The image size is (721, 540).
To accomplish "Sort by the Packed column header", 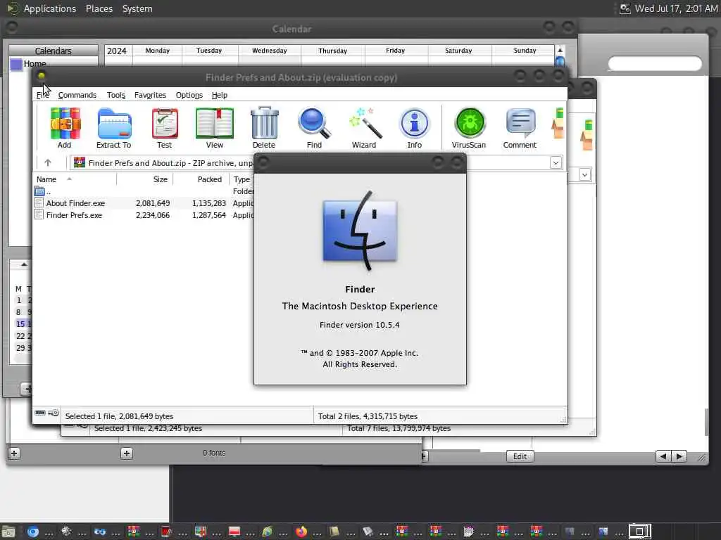I will click(x=201, y=179).
